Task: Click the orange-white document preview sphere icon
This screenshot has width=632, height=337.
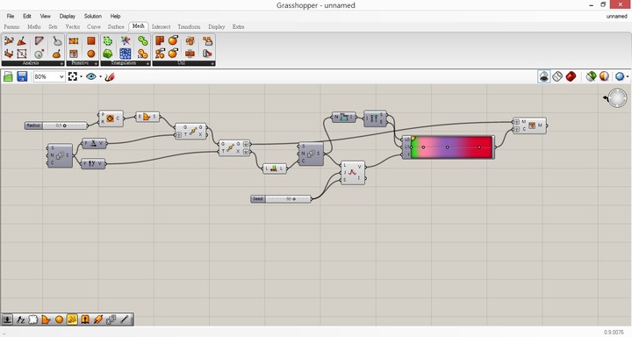Action: (x=604, y=76)
